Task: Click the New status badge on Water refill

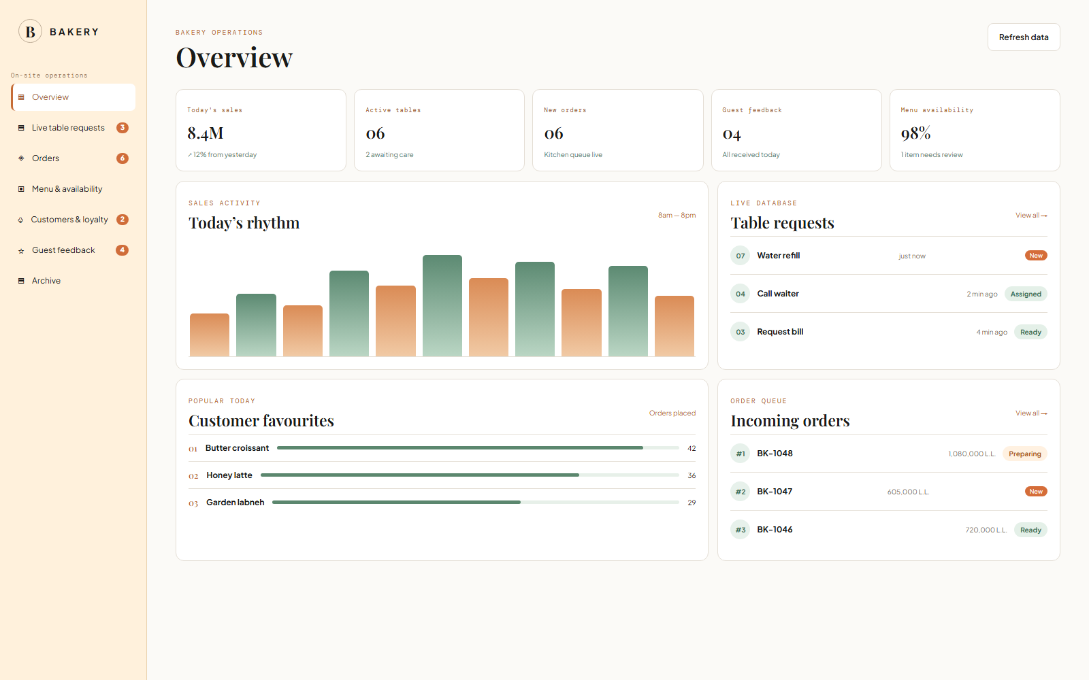Action: pyautogui.click(x=1036, y=256)
